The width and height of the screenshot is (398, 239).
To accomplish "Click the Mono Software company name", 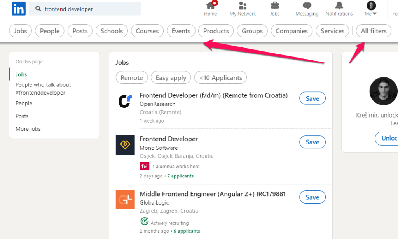I will click(159, 148).
